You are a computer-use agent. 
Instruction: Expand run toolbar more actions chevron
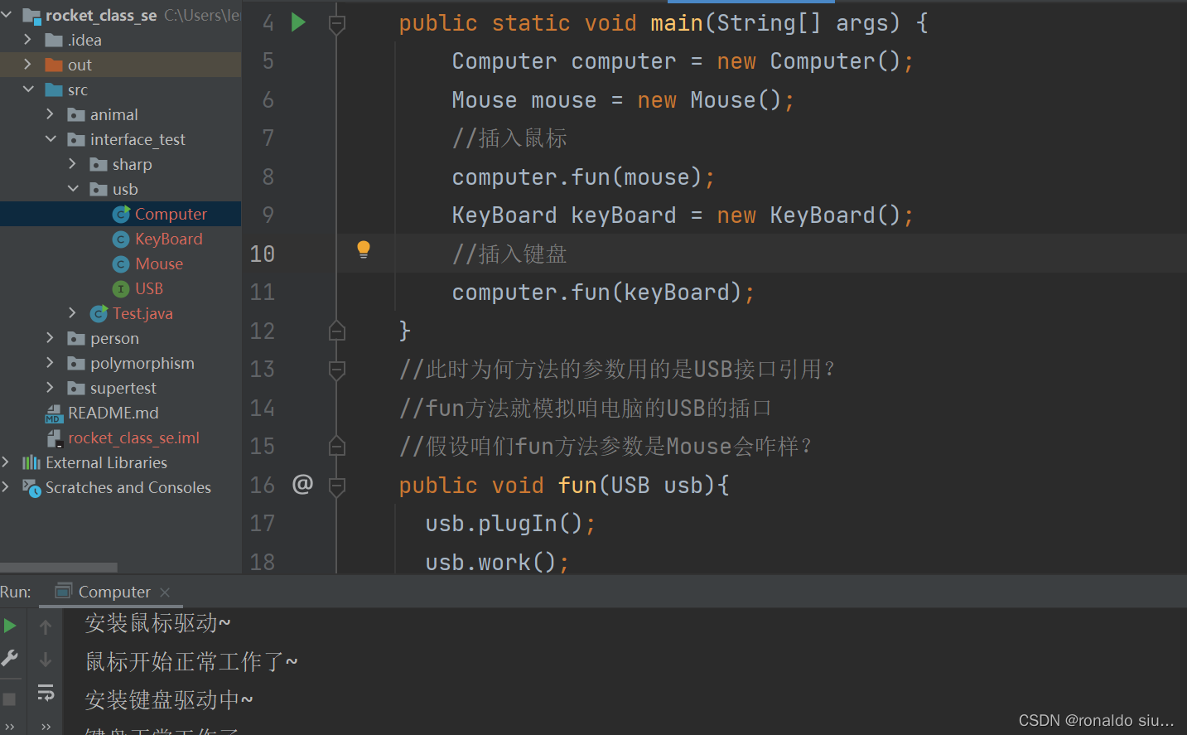coord(46,727)
